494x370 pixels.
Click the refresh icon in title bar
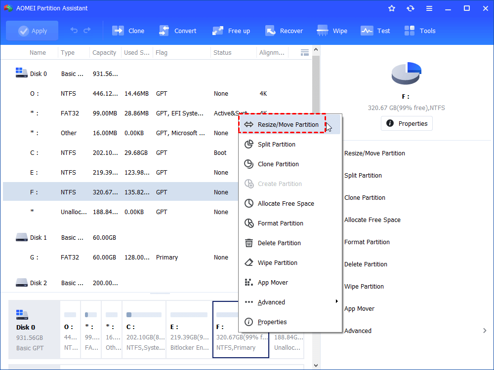pos(411,8)
